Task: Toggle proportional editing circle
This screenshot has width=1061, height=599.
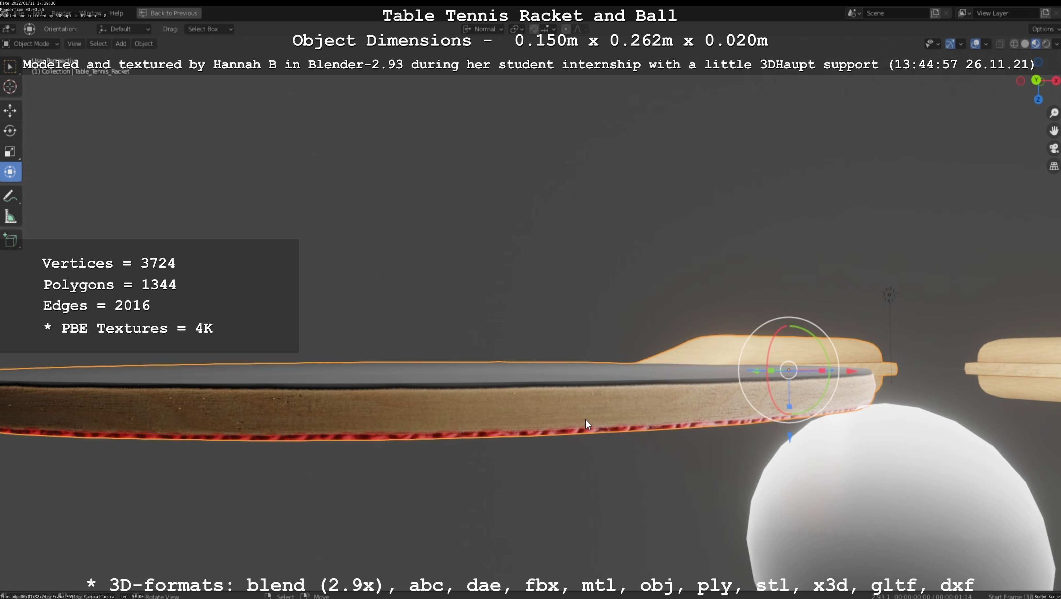Action: tap(566, 29)
